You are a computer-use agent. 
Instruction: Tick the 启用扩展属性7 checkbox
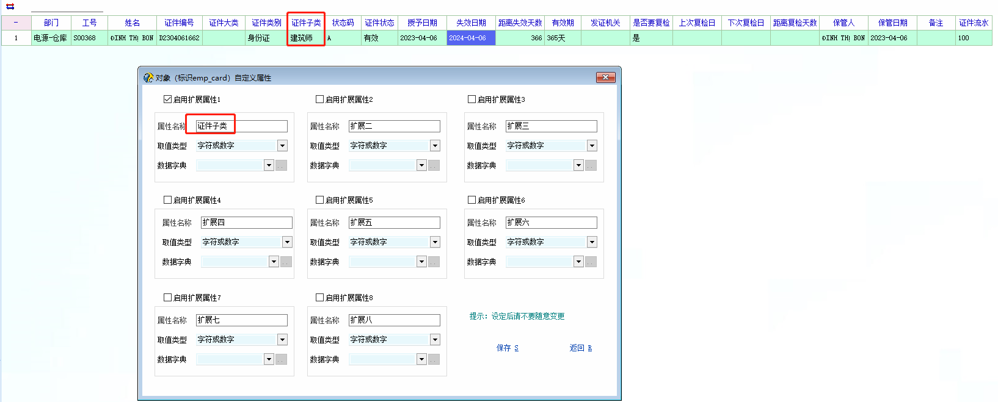pyautogui.click(x=167, y=297)
